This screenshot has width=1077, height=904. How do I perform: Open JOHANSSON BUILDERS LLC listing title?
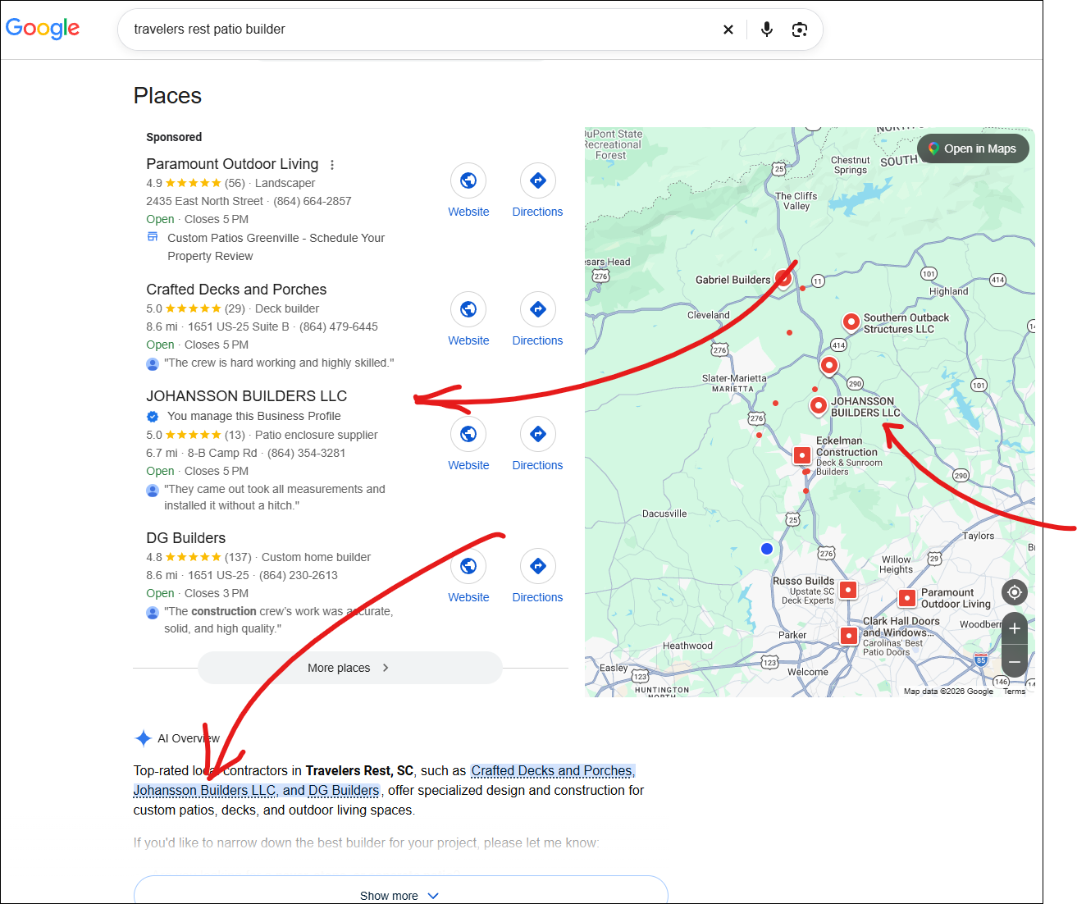[x=247, y=396]
